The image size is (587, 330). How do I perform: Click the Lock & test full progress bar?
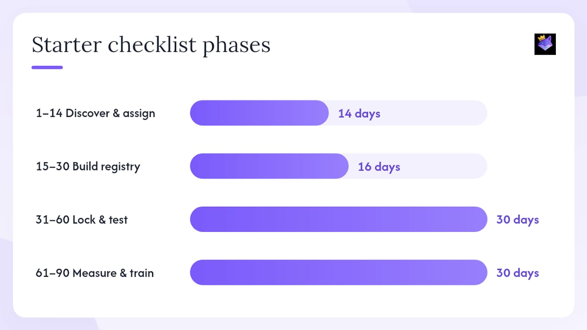(x=338, y=219)
